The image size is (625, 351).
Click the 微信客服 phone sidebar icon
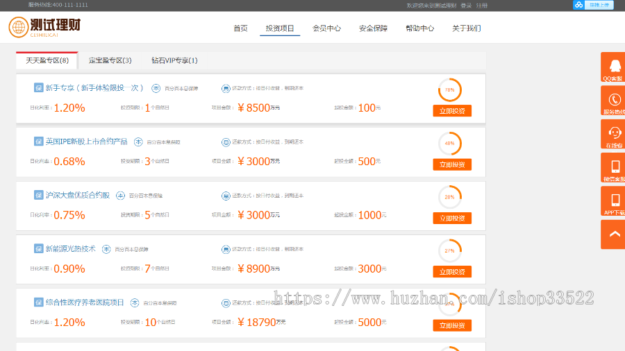pyautogui.click(x=613, y=168)
